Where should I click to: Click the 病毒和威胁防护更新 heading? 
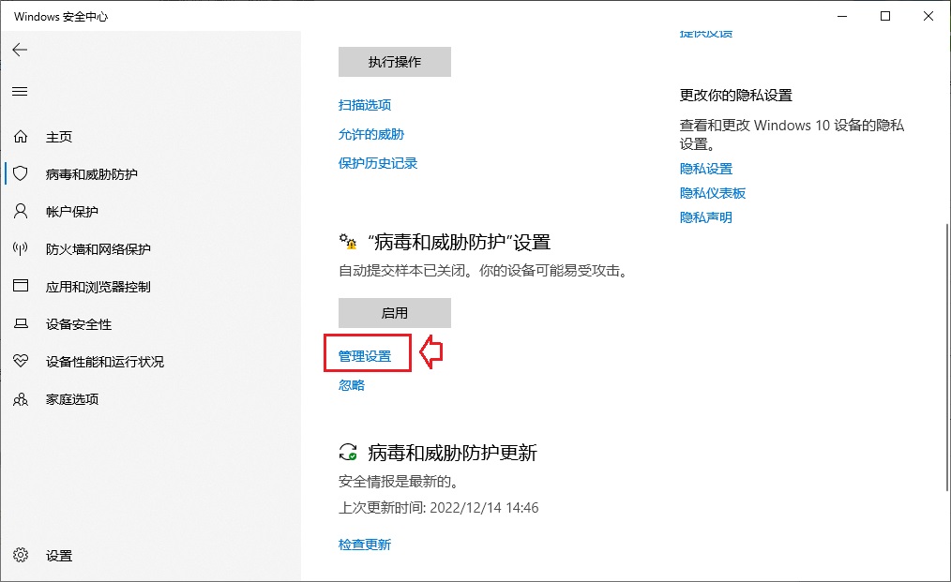pos(452,453)
